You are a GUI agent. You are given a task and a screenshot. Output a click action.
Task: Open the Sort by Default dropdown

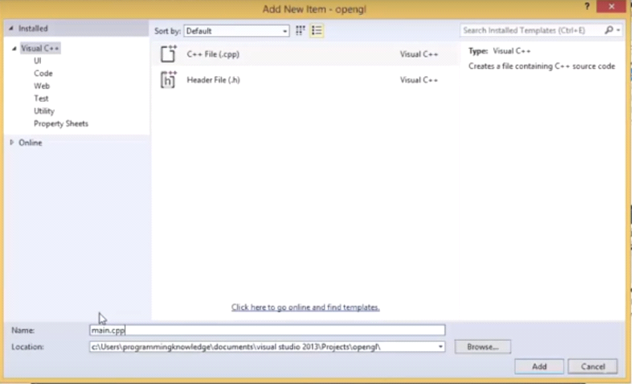coord(237,31)
